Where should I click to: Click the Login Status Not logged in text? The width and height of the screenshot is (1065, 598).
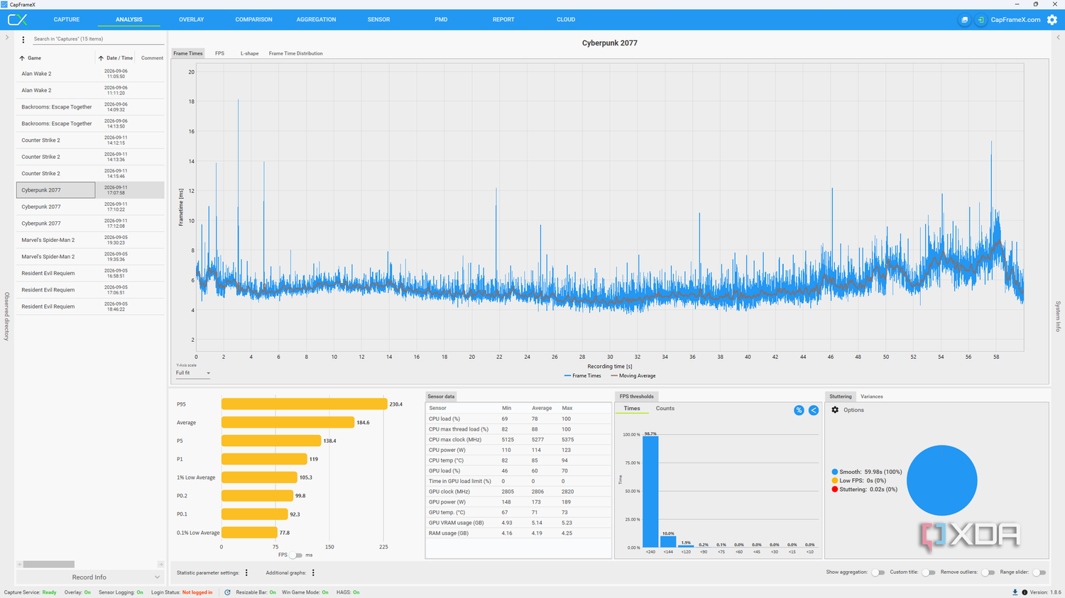tap(197, 592)
